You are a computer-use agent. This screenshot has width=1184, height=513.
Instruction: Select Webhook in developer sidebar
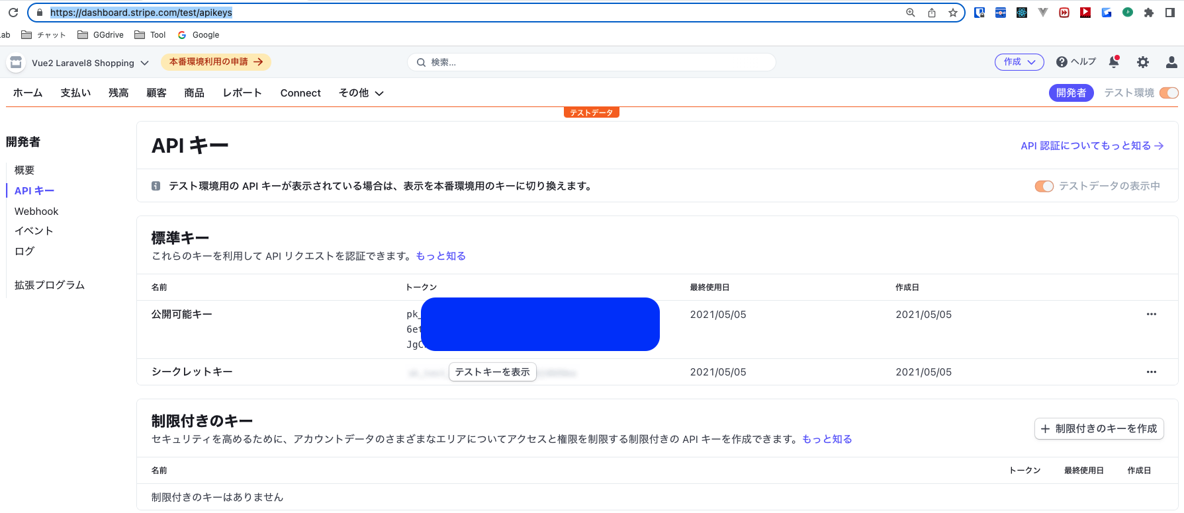[x=36, y=212]
